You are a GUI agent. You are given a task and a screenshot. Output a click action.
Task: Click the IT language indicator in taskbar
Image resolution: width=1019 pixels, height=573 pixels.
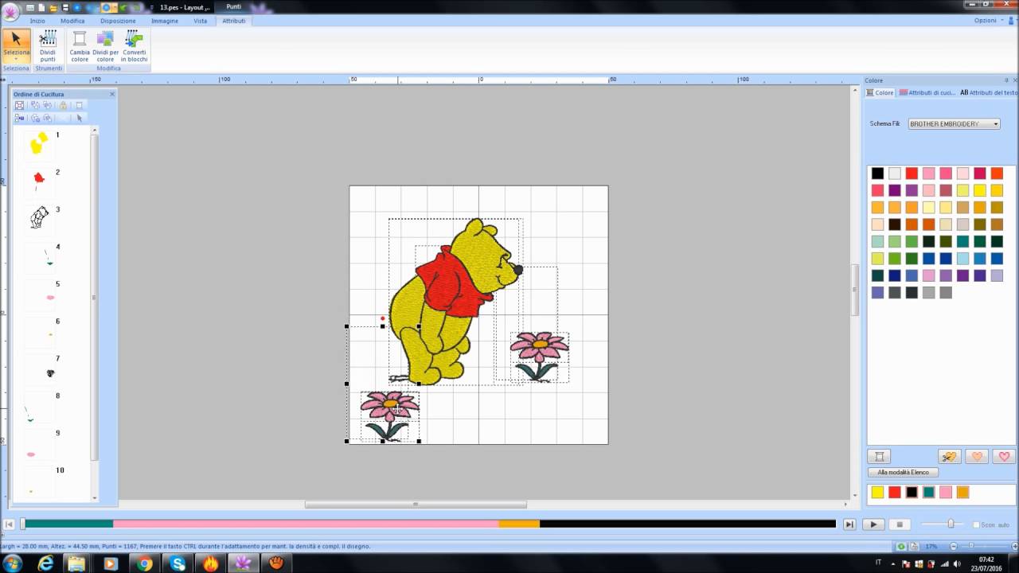point(878,563)
